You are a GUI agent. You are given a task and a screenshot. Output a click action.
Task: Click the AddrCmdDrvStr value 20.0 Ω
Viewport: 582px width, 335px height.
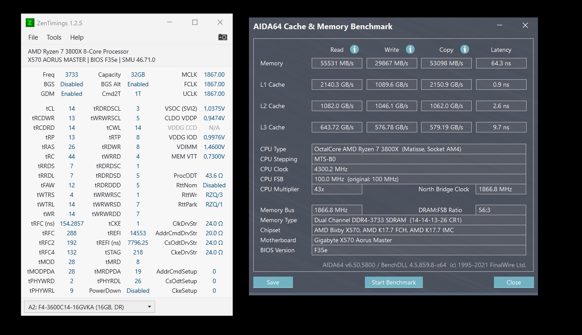[214, 233]
